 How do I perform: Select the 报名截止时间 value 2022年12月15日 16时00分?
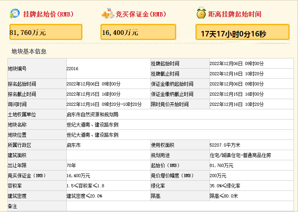click(x=93, y=94)
